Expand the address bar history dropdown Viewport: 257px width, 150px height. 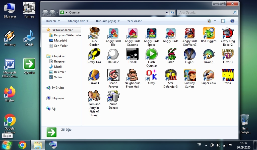tap(167, 12)
